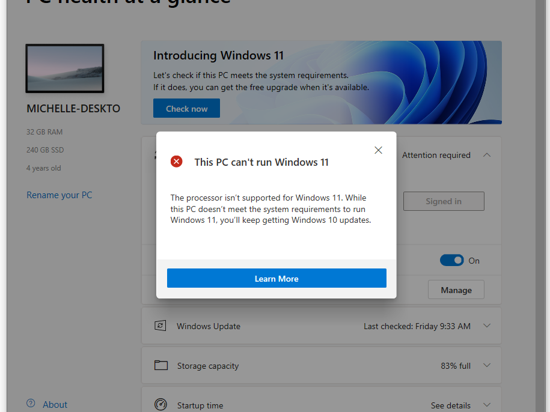This screenshot has height=412, width=550.
Task: Click the About question mark icon
Action: (31, 404)
